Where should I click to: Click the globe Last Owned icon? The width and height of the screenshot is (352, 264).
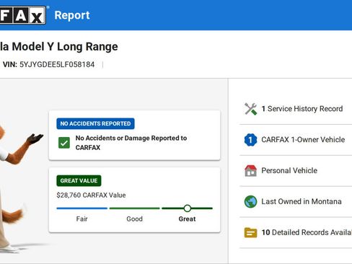tap(250, 201)
